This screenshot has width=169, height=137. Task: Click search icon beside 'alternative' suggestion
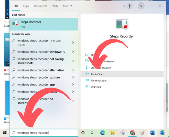14,70
